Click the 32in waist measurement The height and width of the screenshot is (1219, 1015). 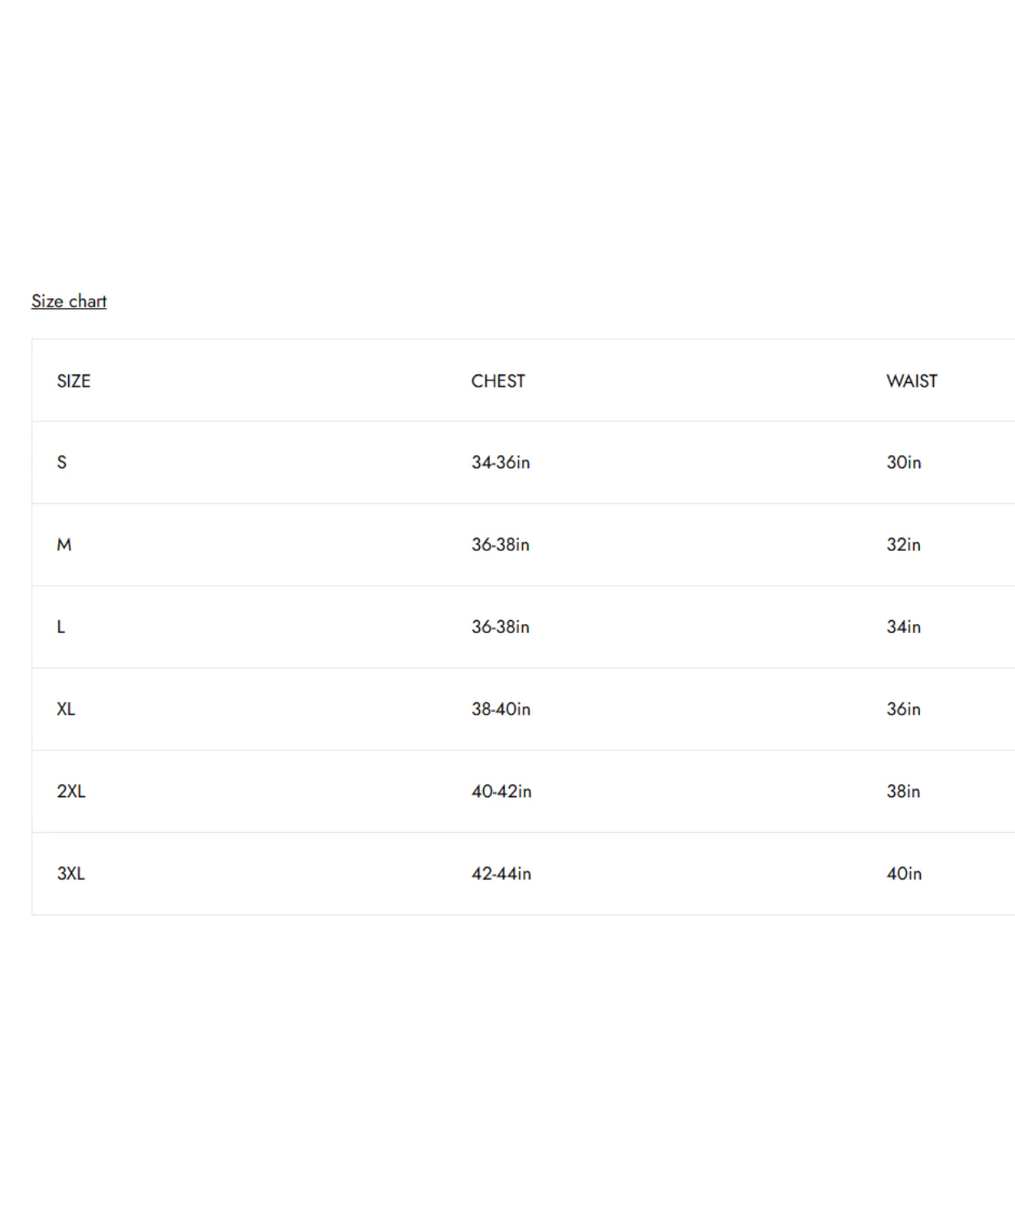(x=904, y=544)
